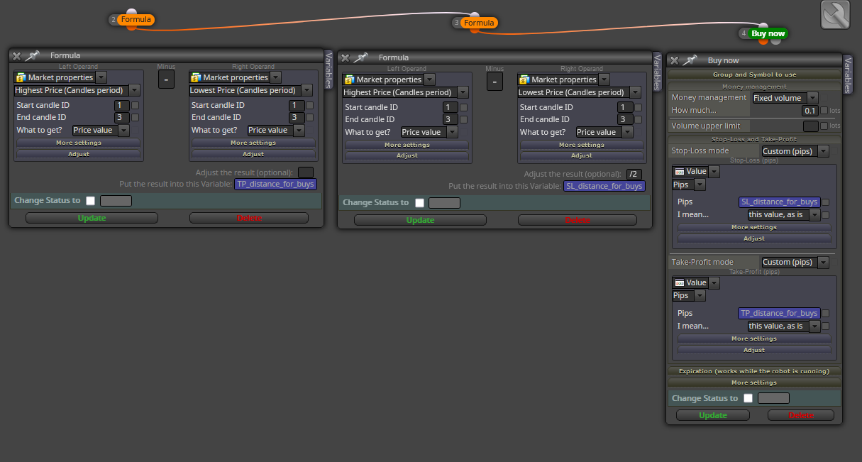Expand Expiration (works while robot is running) section
Viewport: 862px width, 462px height.
point(754,370)
